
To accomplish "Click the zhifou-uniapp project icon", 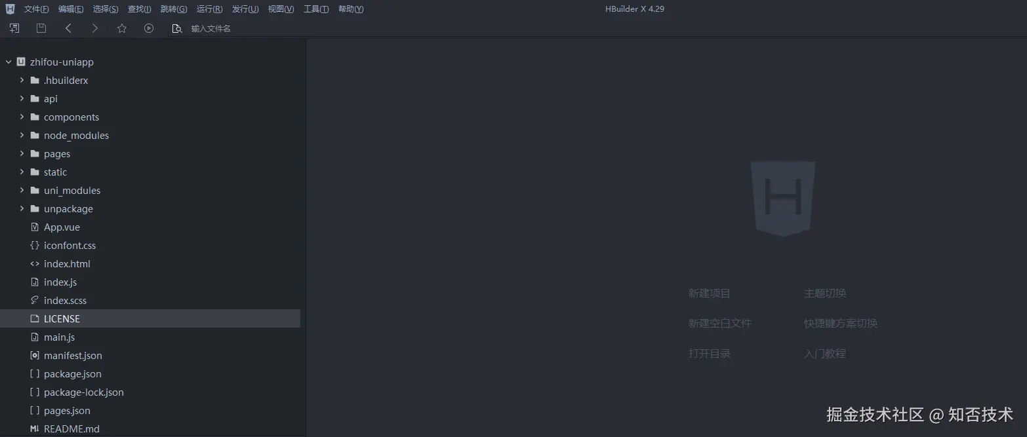I will point(21,62).
